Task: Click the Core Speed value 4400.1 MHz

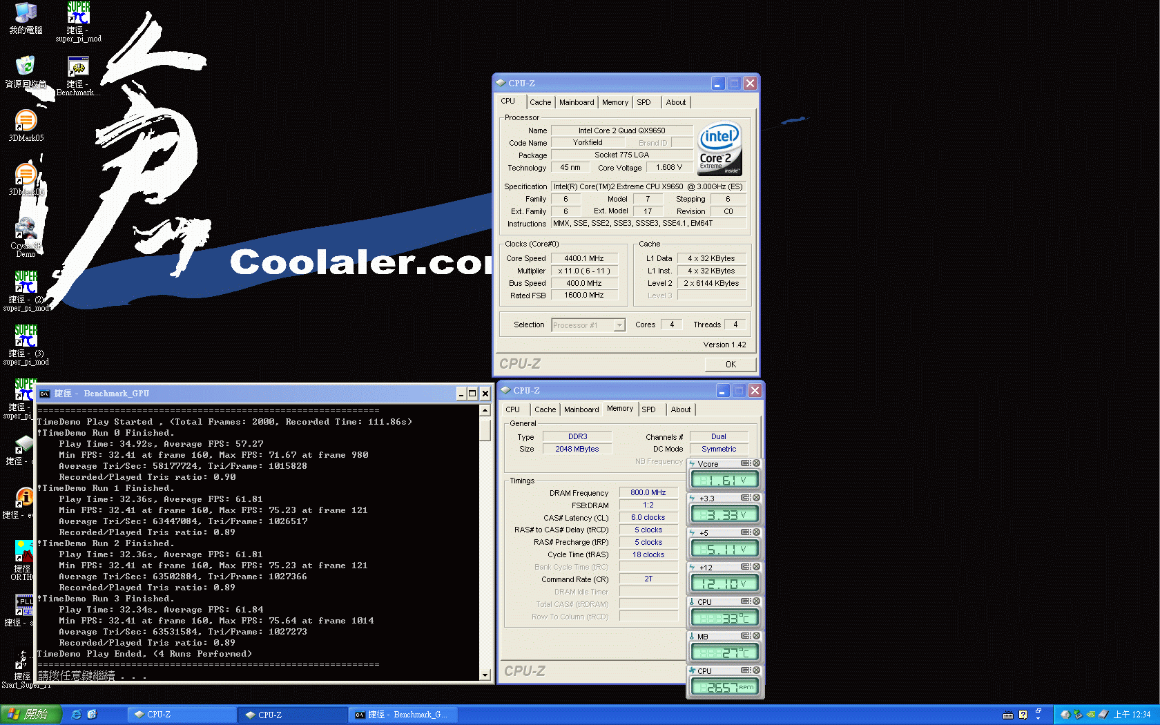Action: coord(584,258)
